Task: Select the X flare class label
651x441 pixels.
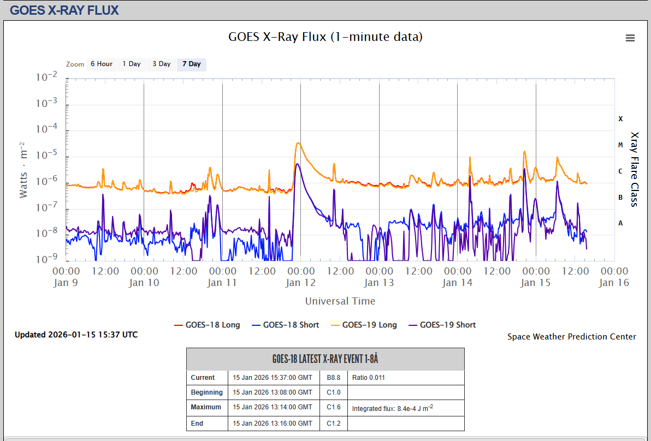Action: (x=620, y=119)
